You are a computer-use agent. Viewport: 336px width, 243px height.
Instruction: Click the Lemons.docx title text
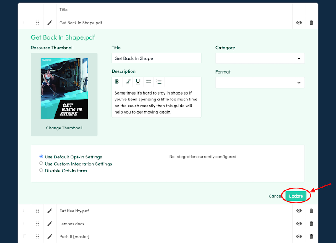(x=72, y=224)
